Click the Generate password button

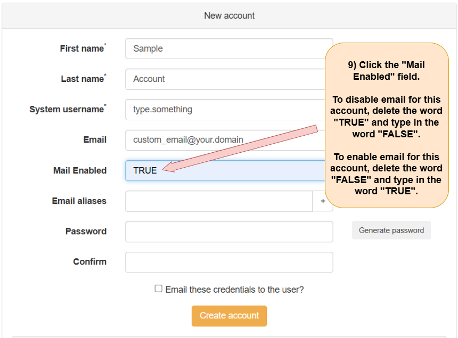[x=391, y=230]
